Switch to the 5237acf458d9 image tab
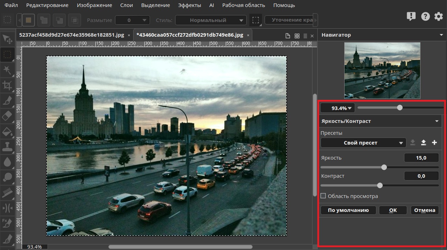The width and height of the screenshot is (447, 250). point(72,35)
